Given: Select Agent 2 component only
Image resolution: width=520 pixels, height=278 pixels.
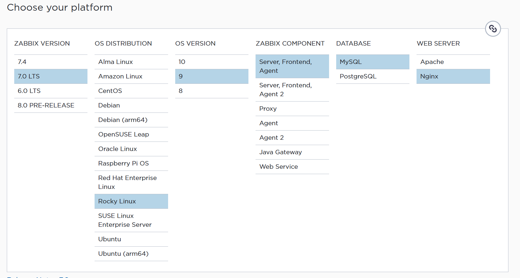Looking at the screenshot, I should [x=292, y=138].
